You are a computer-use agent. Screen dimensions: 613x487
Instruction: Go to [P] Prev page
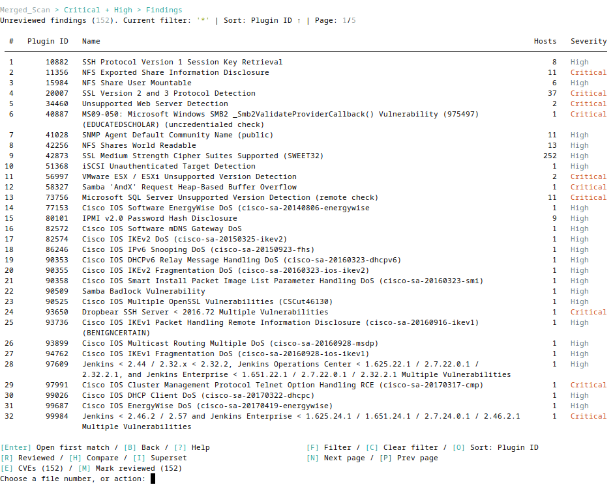(408, 458)
